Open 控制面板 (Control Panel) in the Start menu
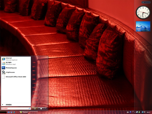The height and width of the screenshot is (114, 152). pyautogui.click(x=35, y=96)
